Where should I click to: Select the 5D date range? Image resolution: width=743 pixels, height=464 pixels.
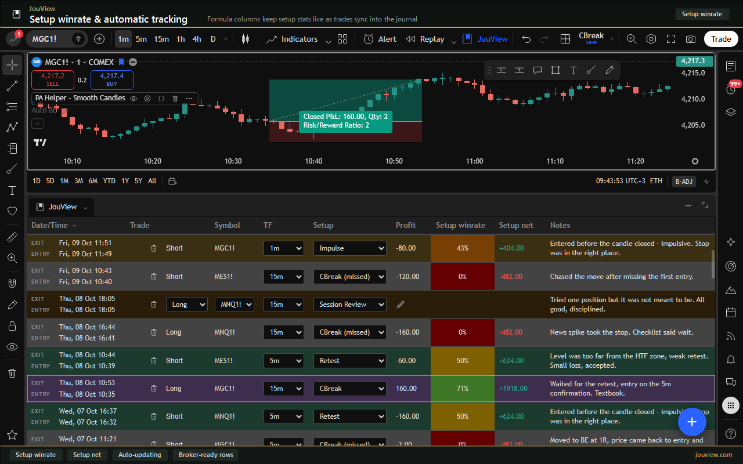click(50, 181)
